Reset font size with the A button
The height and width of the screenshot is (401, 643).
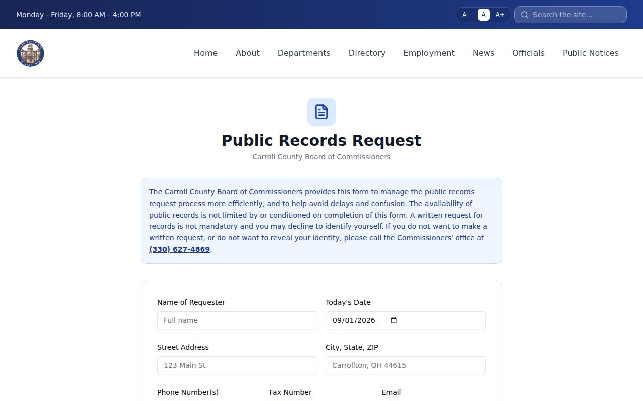tap(484, 15)
